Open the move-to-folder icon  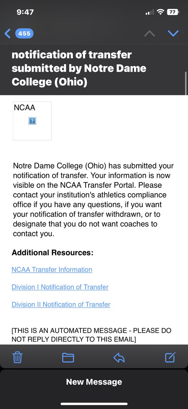point(68,358)
